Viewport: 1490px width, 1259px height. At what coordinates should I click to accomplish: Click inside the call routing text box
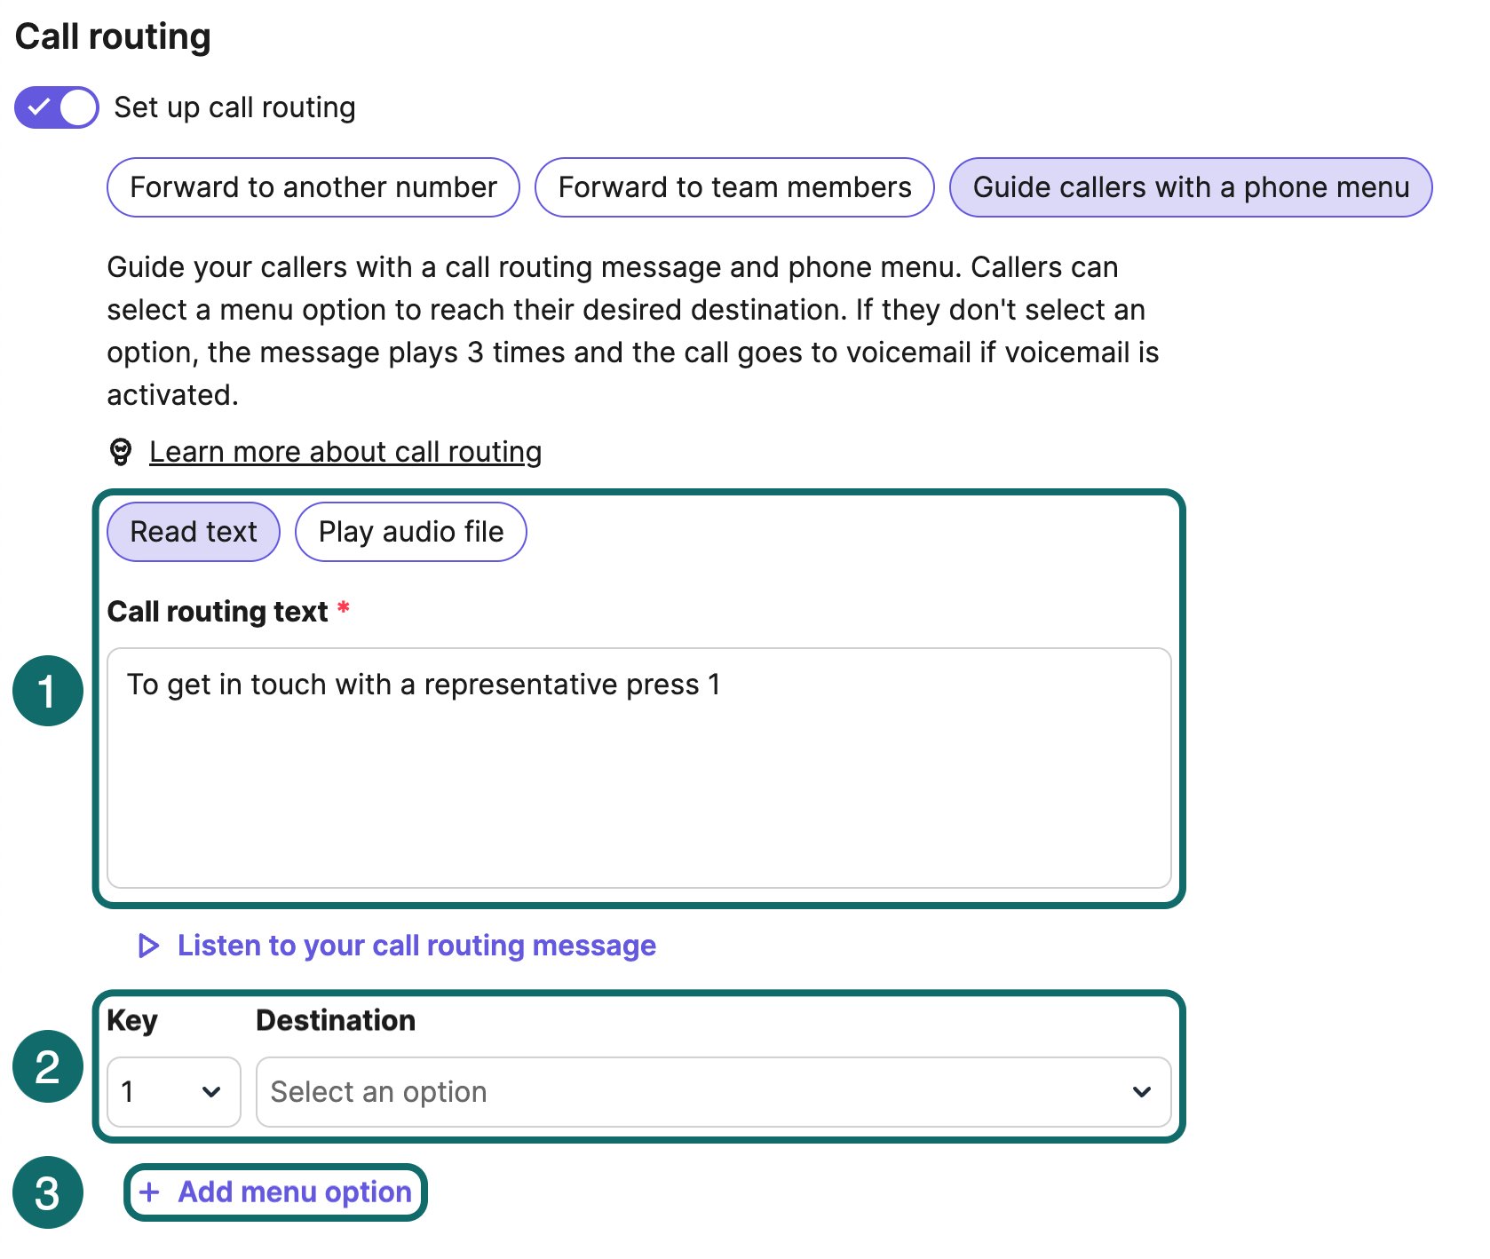point(638,767)
